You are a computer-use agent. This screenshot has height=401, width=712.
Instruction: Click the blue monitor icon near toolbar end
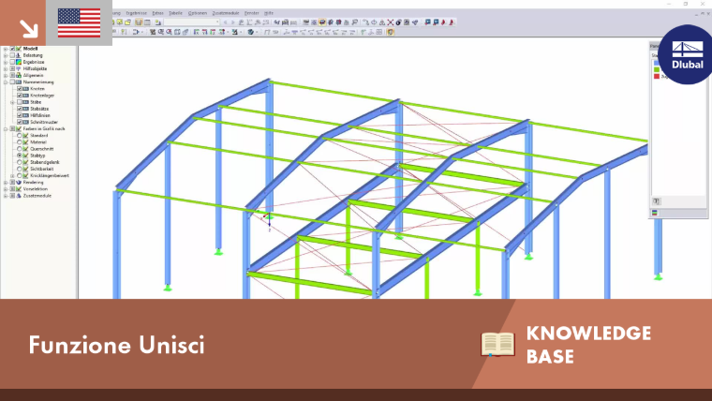[428, 22]
